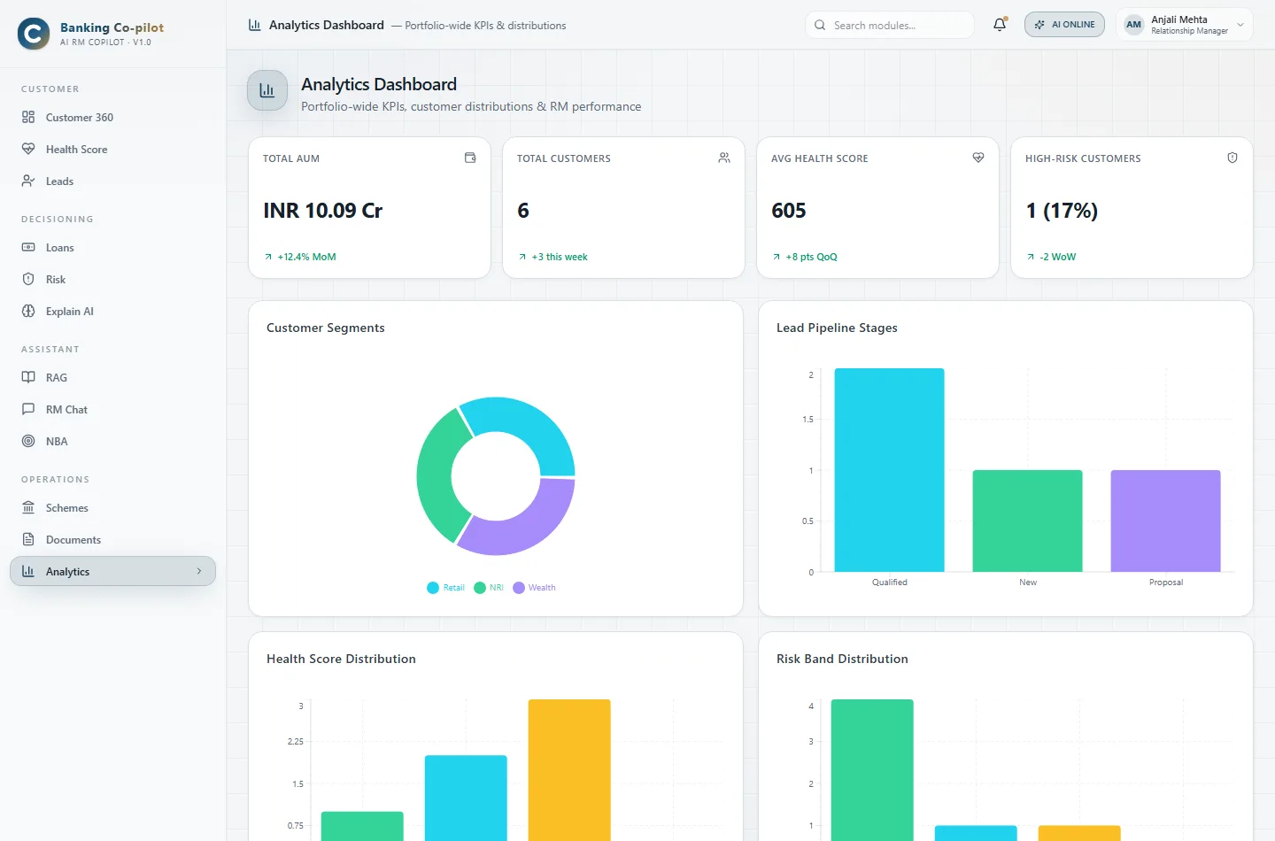Open the Documents page

pos(112,539)
